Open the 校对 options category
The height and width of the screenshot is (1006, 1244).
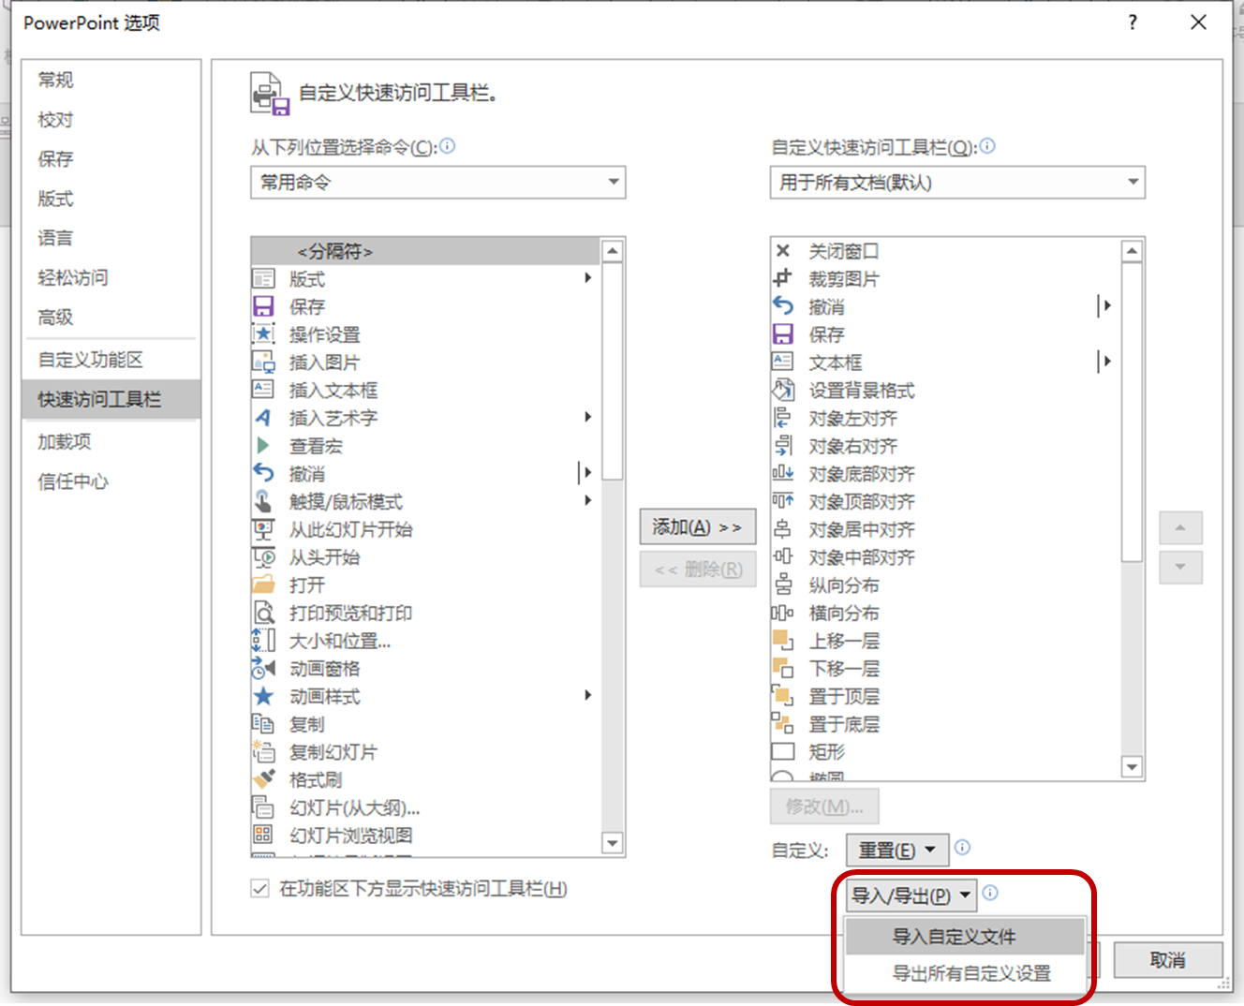coord(111,120)
